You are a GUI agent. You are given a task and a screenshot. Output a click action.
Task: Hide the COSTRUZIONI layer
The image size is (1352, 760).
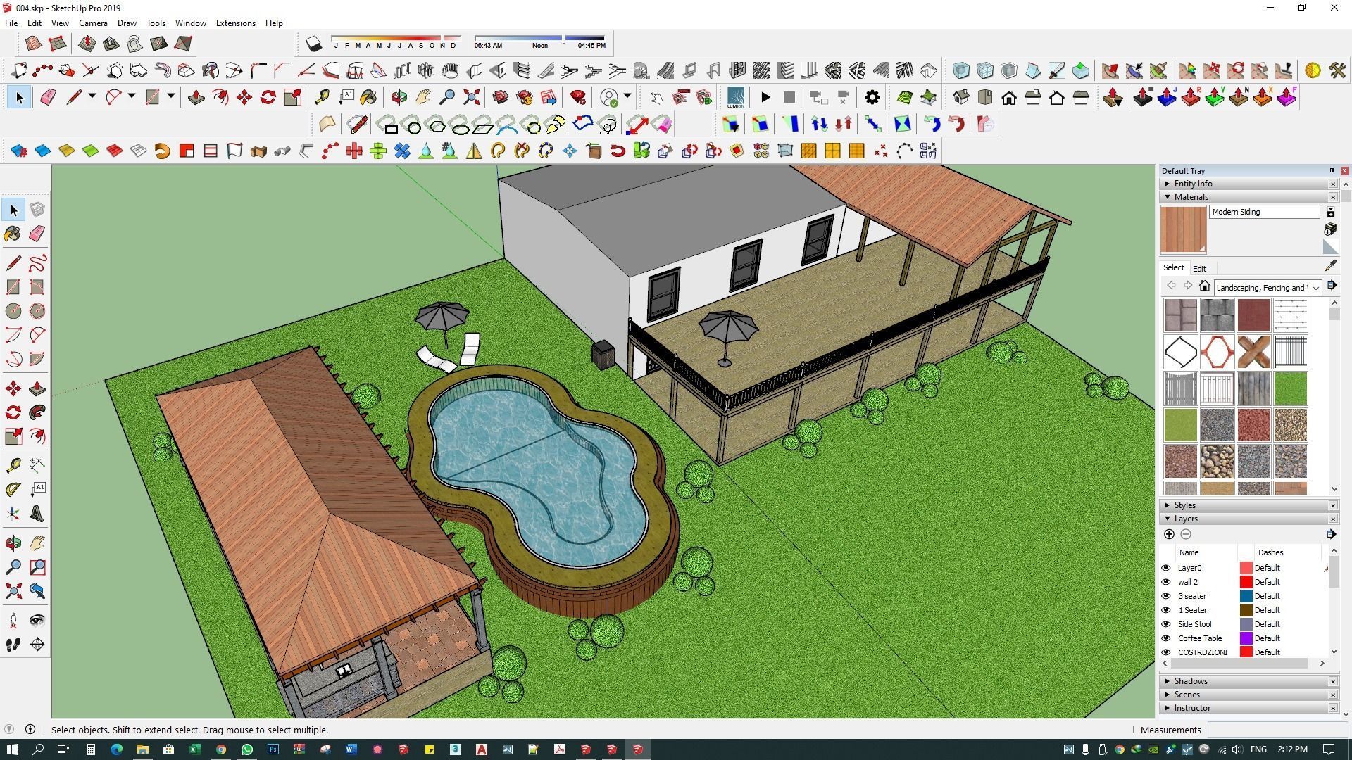pos(1165,652)
